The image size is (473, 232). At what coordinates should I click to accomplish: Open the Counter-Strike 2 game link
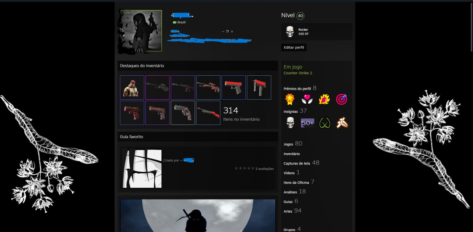coord(298,73)
